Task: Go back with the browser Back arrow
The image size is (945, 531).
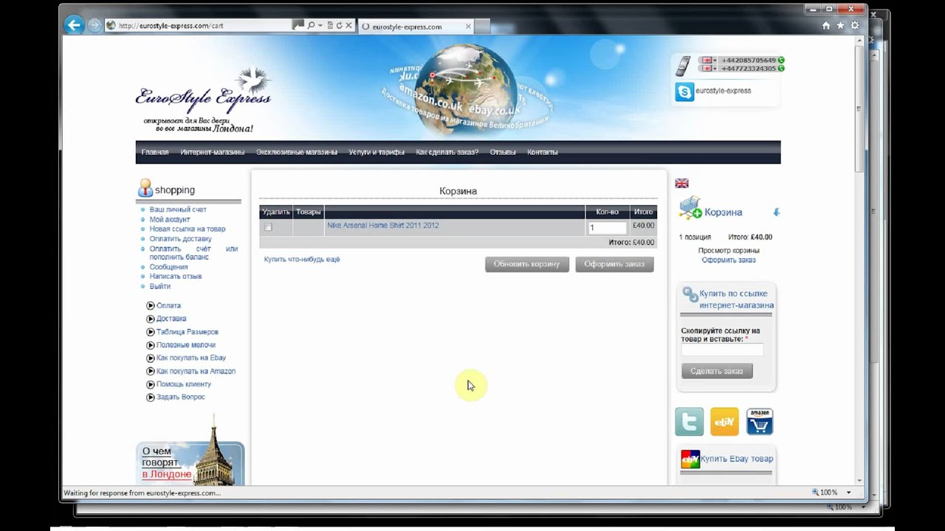Action: point(73,25)
